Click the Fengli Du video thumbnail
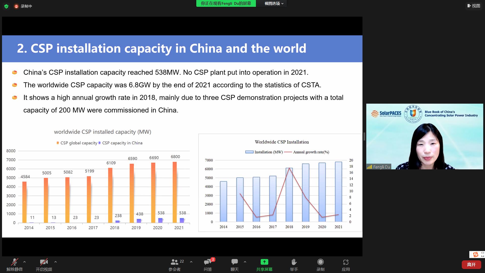 424,136
